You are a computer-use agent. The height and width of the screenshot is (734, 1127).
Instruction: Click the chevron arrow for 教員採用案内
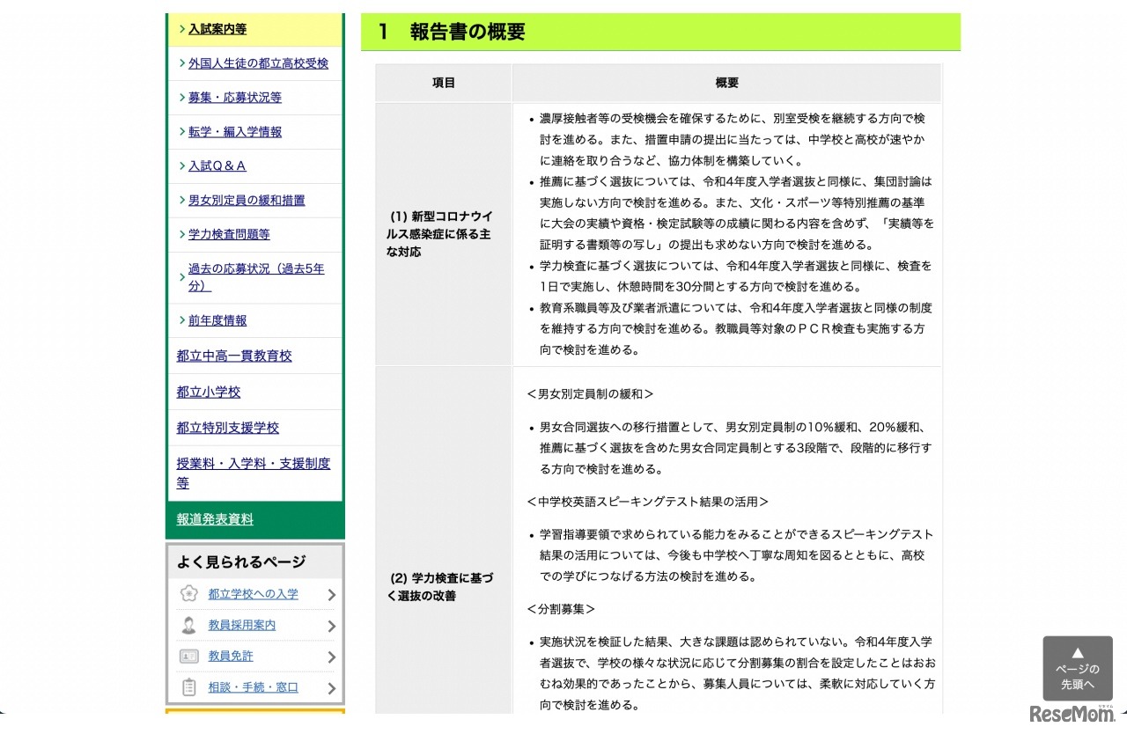pos(332,627)
